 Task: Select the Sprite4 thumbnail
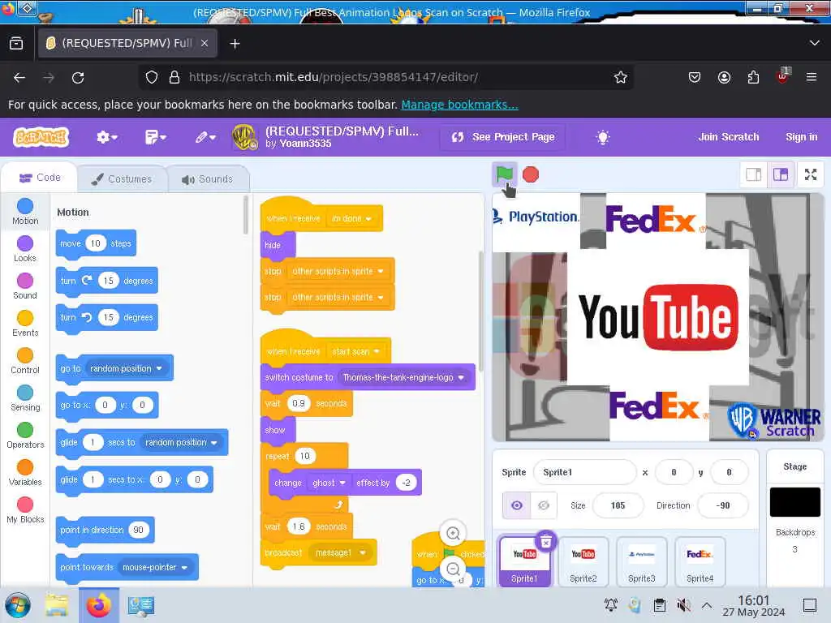coord(700,561)
